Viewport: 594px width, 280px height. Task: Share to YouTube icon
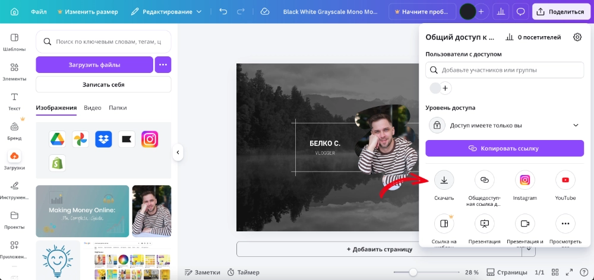pos(565,180)
